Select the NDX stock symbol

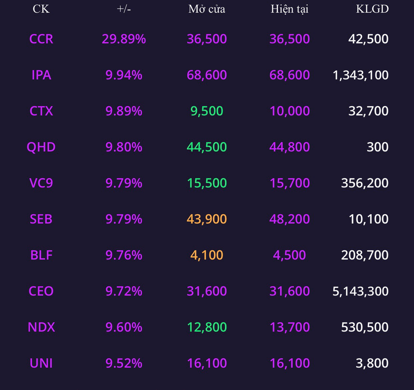click(x=41, y=327)
